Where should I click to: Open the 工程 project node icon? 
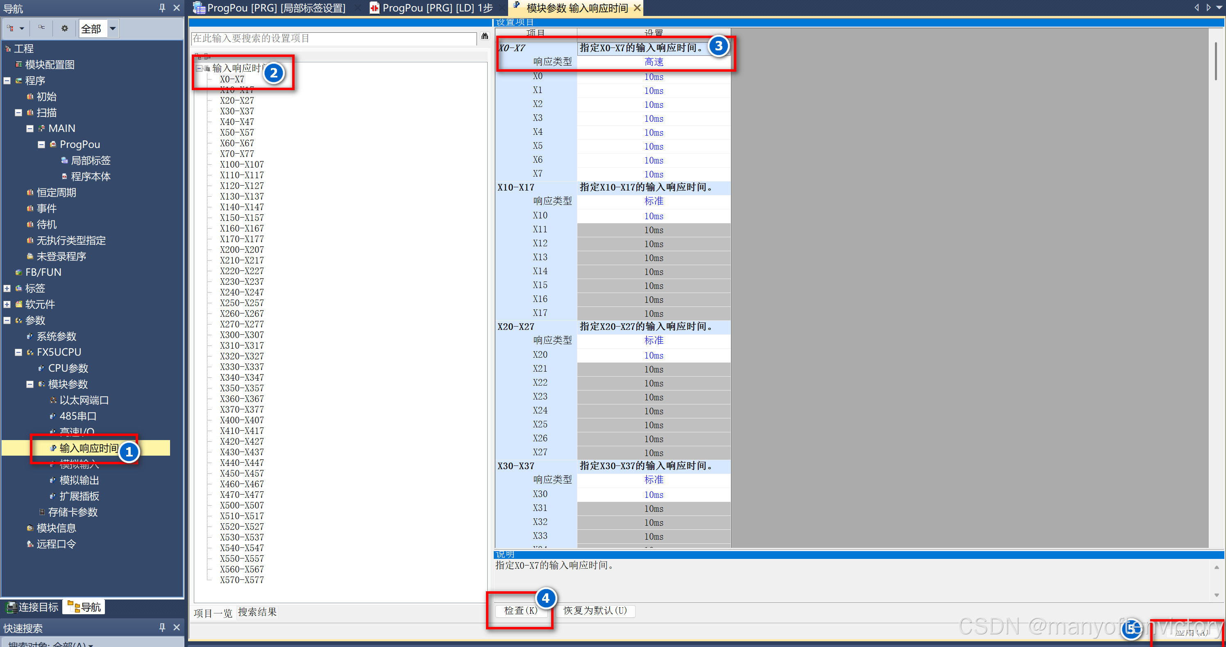[x=8, y=49]
